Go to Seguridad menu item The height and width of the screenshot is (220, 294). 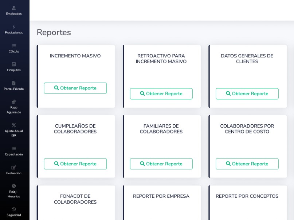pos(14,209)
